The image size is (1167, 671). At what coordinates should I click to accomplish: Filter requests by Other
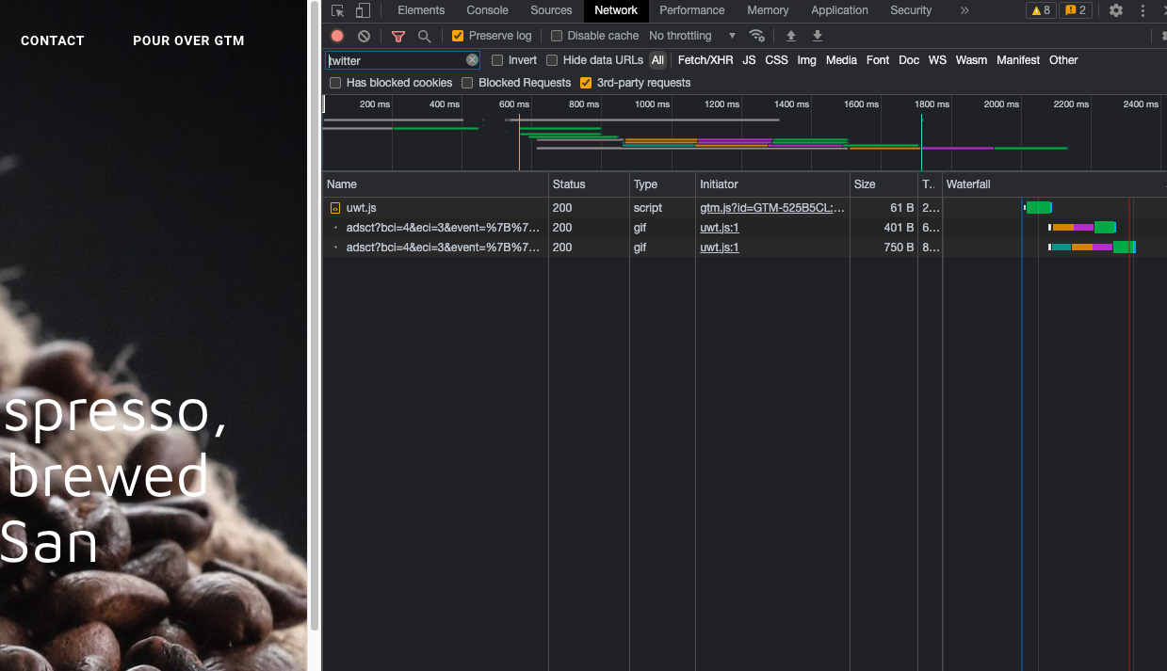1063,60
